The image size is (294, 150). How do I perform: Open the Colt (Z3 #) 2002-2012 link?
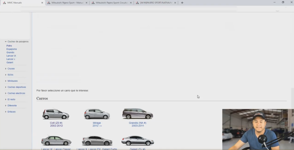tap(56, 124)
